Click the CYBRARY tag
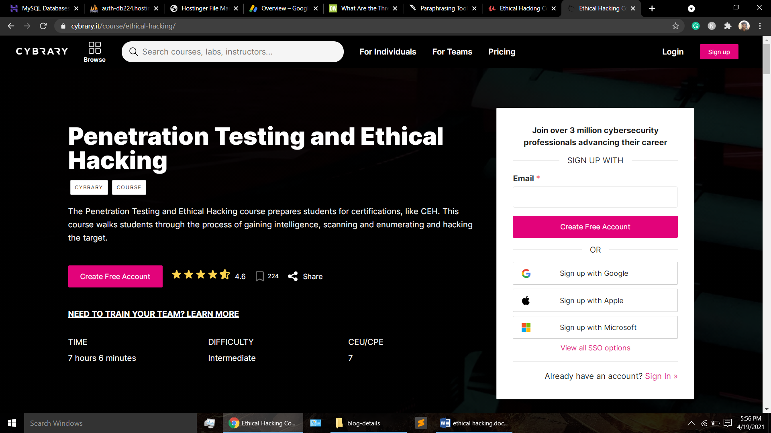 coord(89,187)
